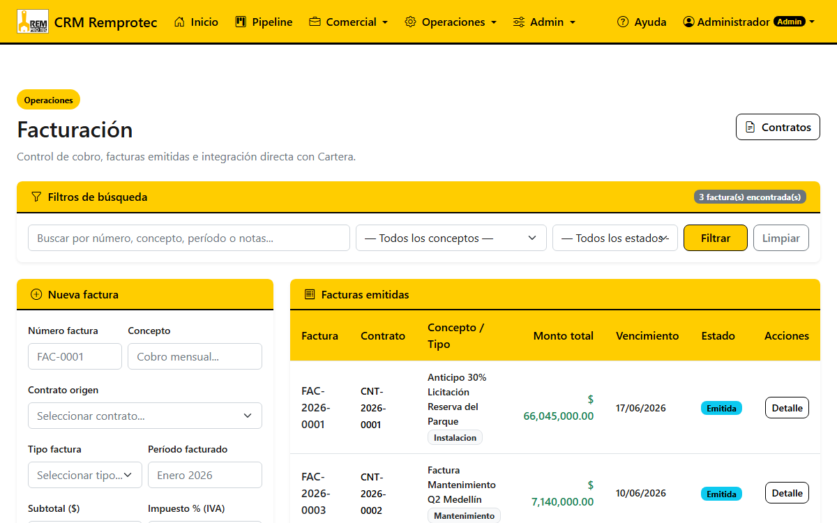Click the green kanban icon by Pipeline
The image size is (837, 523).
(241, 22)
